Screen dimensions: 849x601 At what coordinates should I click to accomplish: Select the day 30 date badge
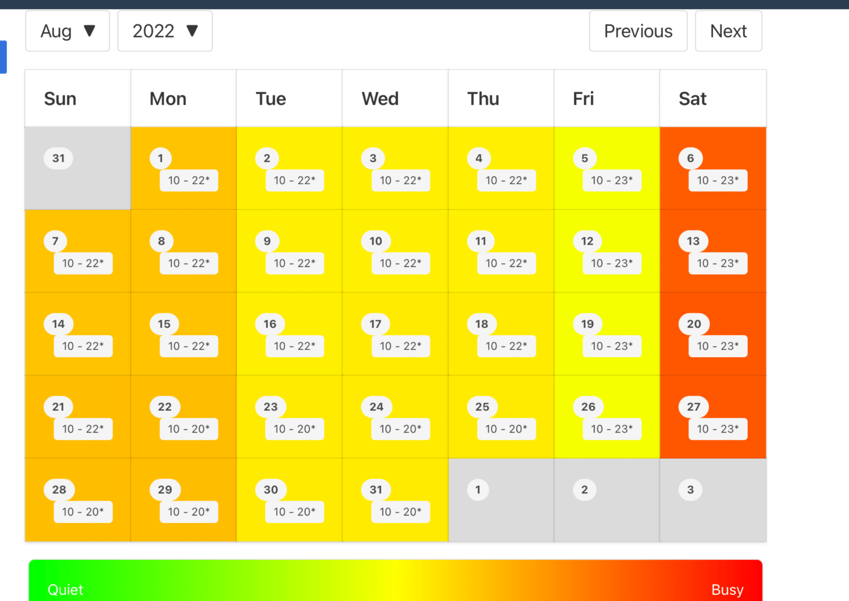point(271,490)
